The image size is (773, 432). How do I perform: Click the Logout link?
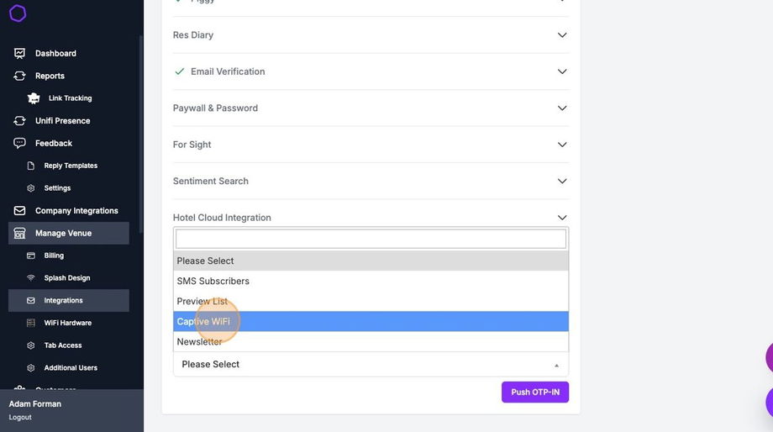(x=20, y=417)
